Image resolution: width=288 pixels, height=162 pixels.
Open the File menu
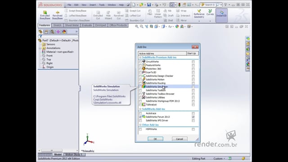point(69,5)
